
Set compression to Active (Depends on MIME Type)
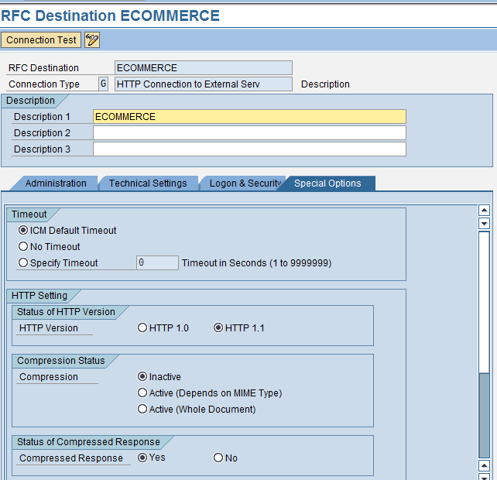pyautogui.click(x=142, y=393)
